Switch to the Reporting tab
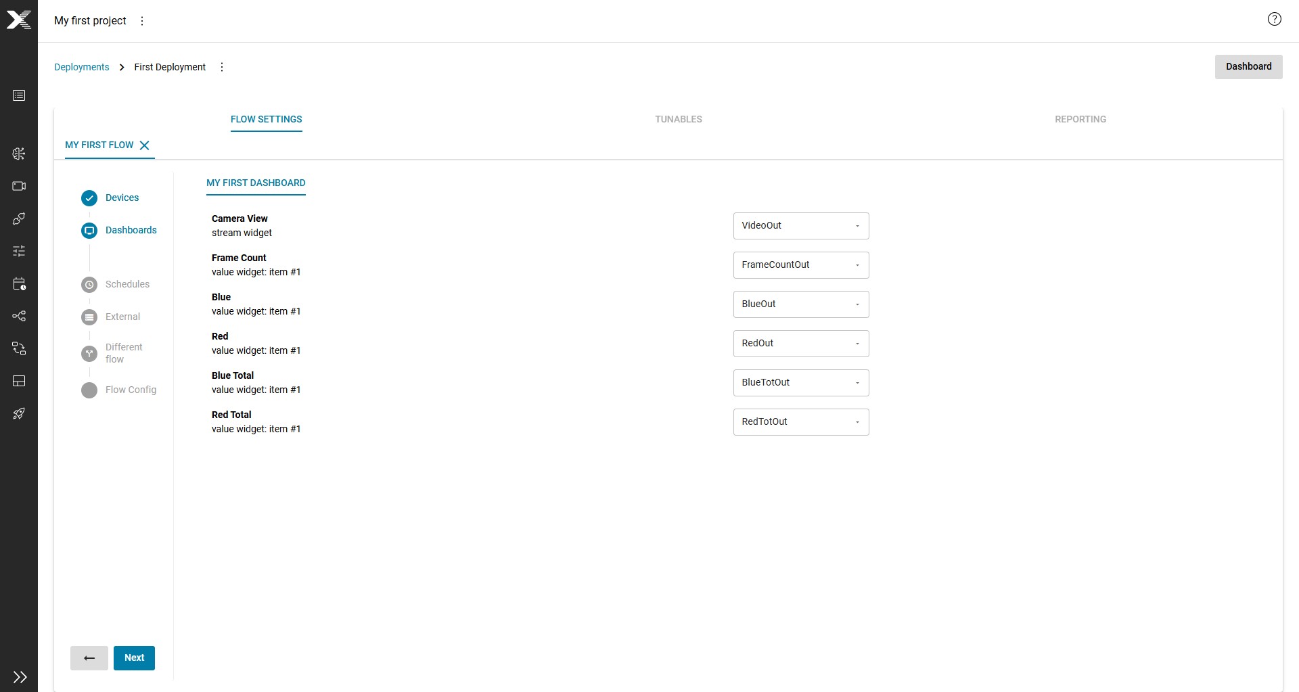The image size is (1299, 692). tap(1080, 119)
